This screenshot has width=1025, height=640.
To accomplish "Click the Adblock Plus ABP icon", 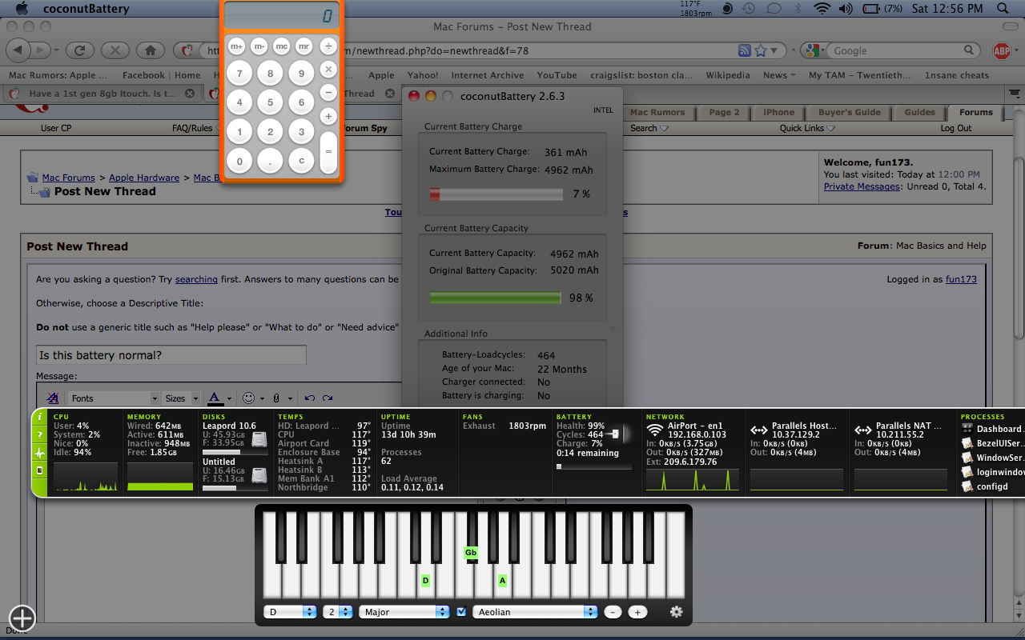I will [x=1001, y=50].
